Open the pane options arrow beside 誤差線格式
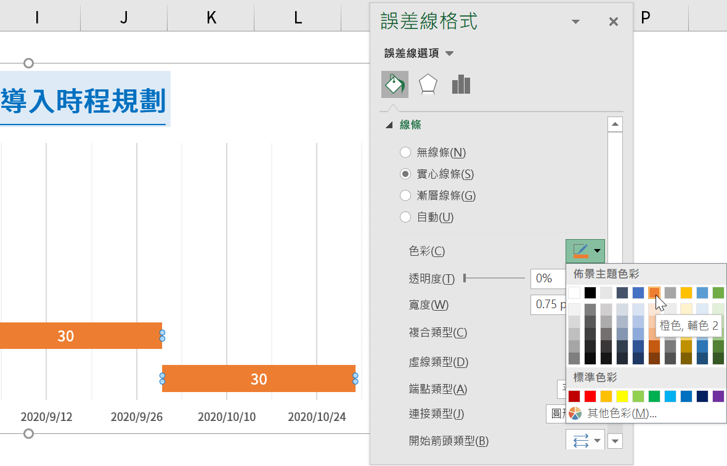 [x=575, y=22]
